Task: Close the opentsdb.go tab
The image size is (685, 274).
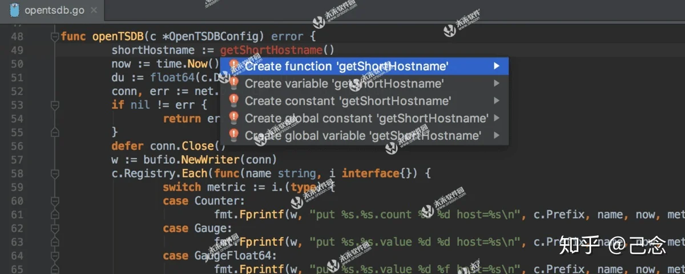Action: coord(94,10)
